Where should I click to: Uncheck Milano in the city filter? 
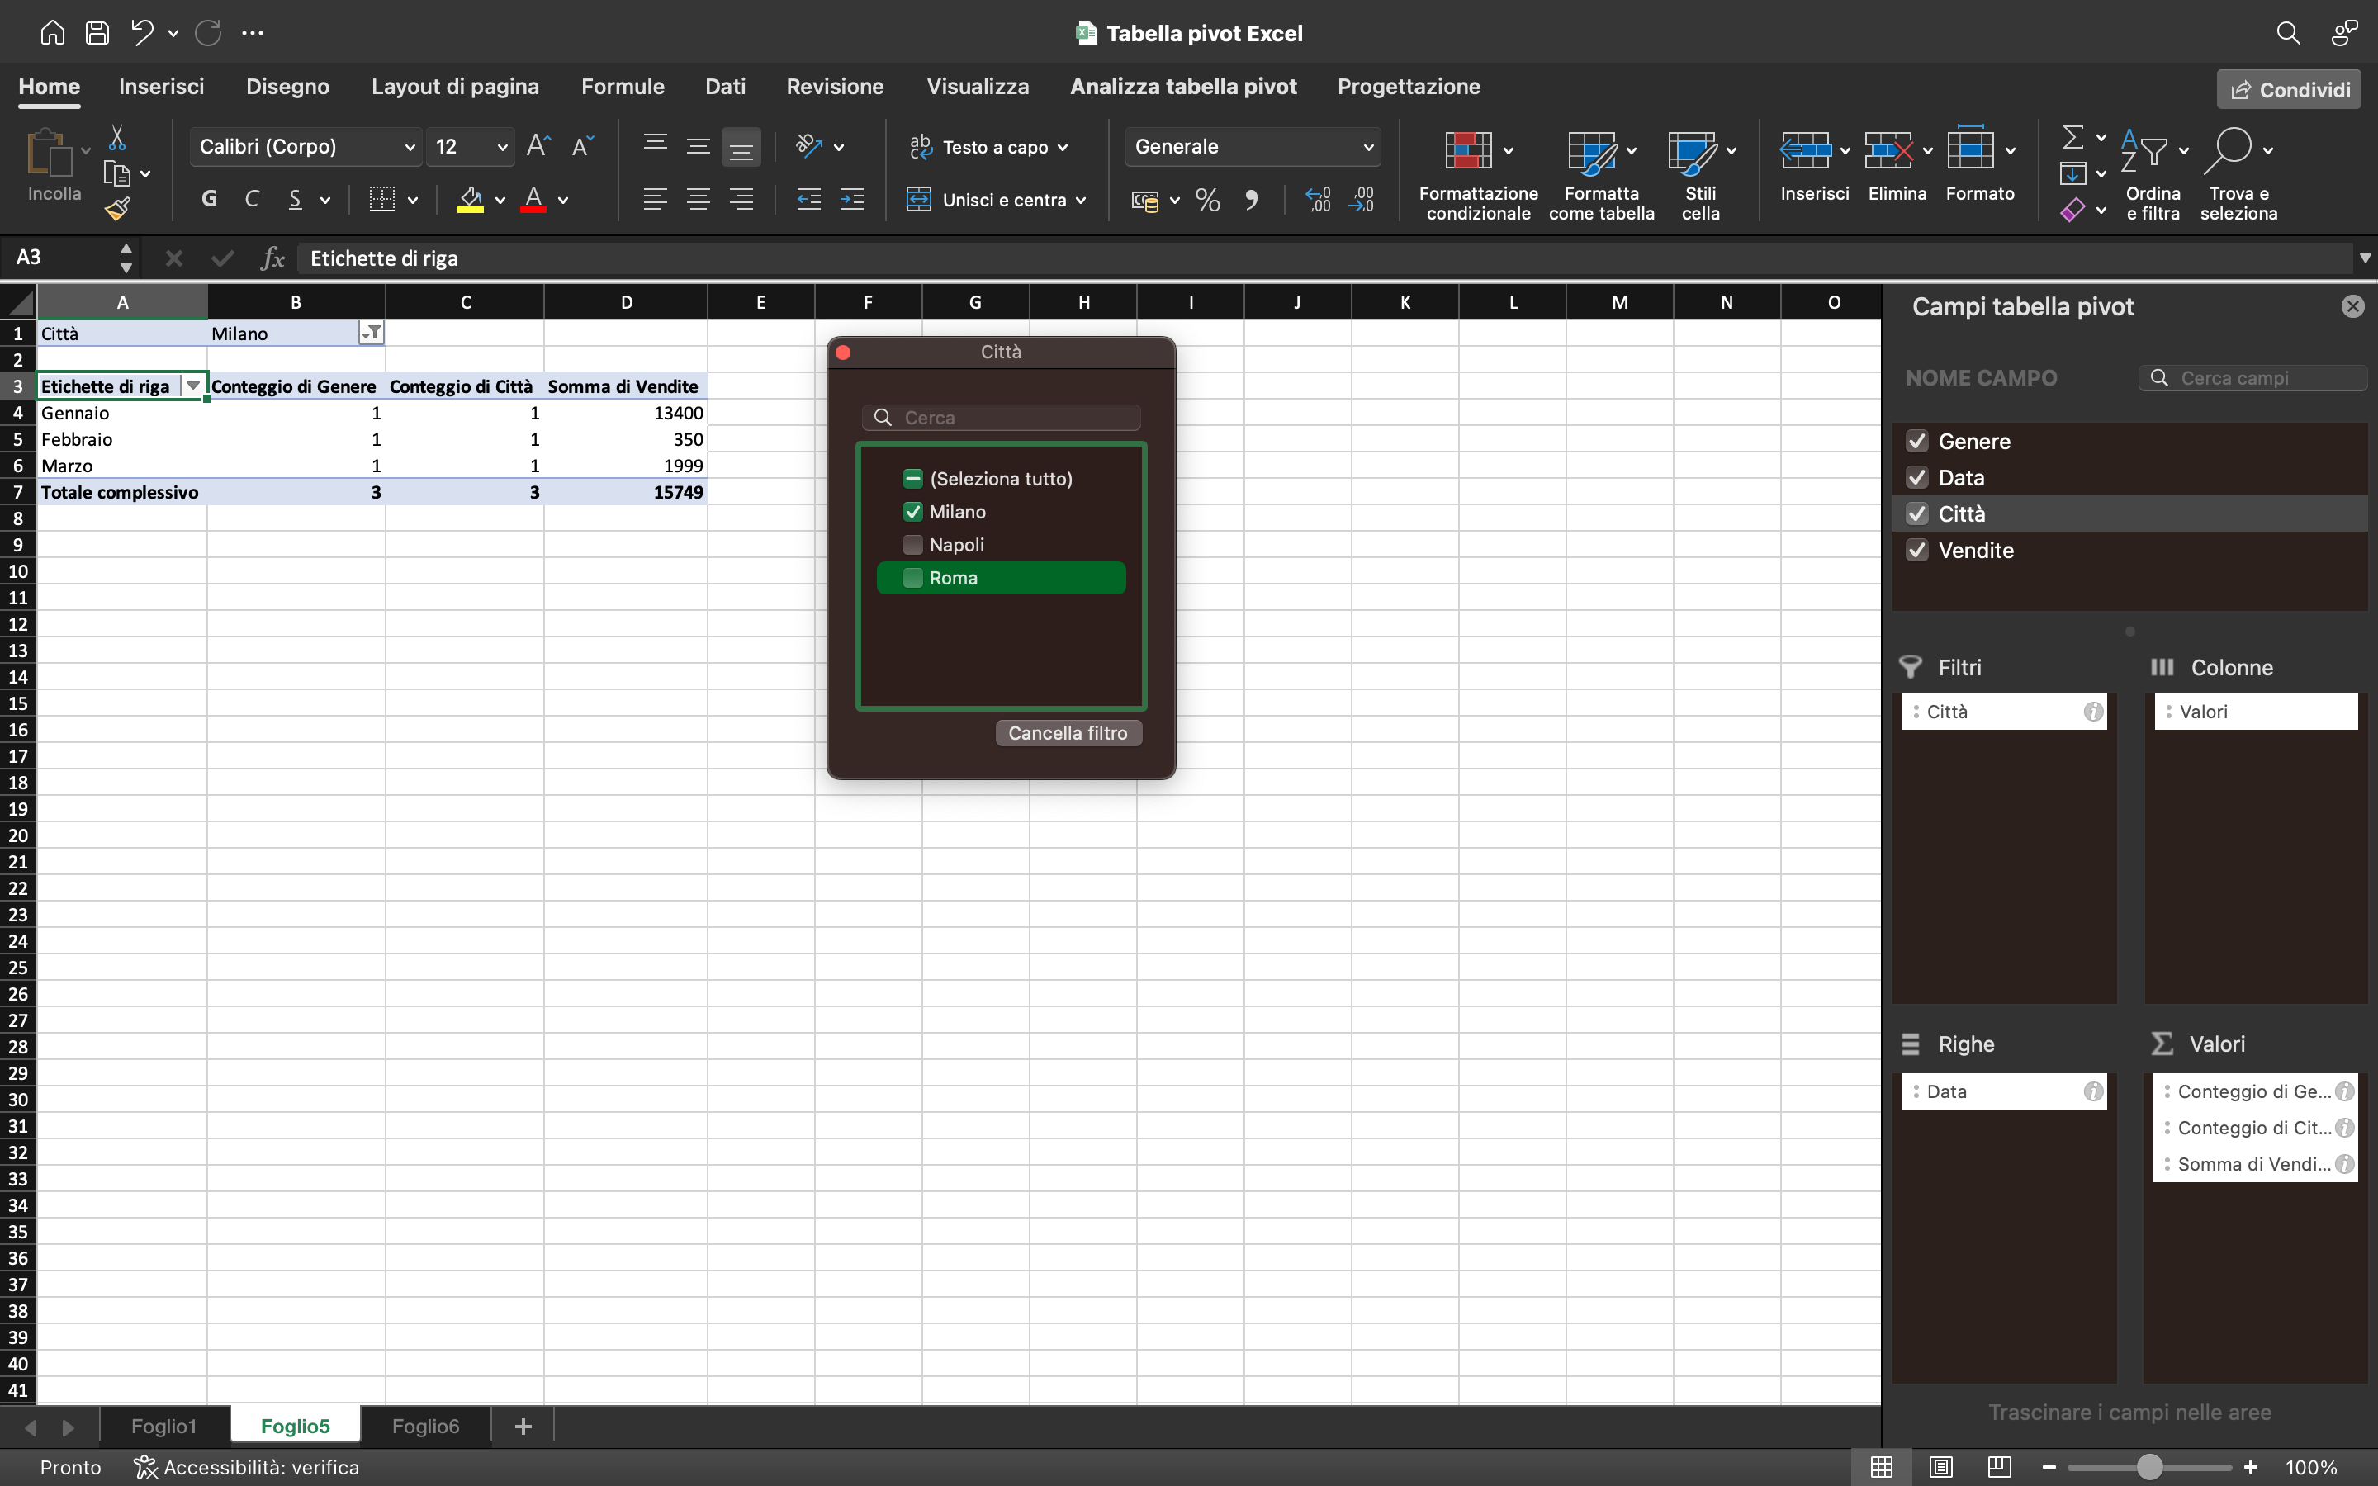[912, 511]
